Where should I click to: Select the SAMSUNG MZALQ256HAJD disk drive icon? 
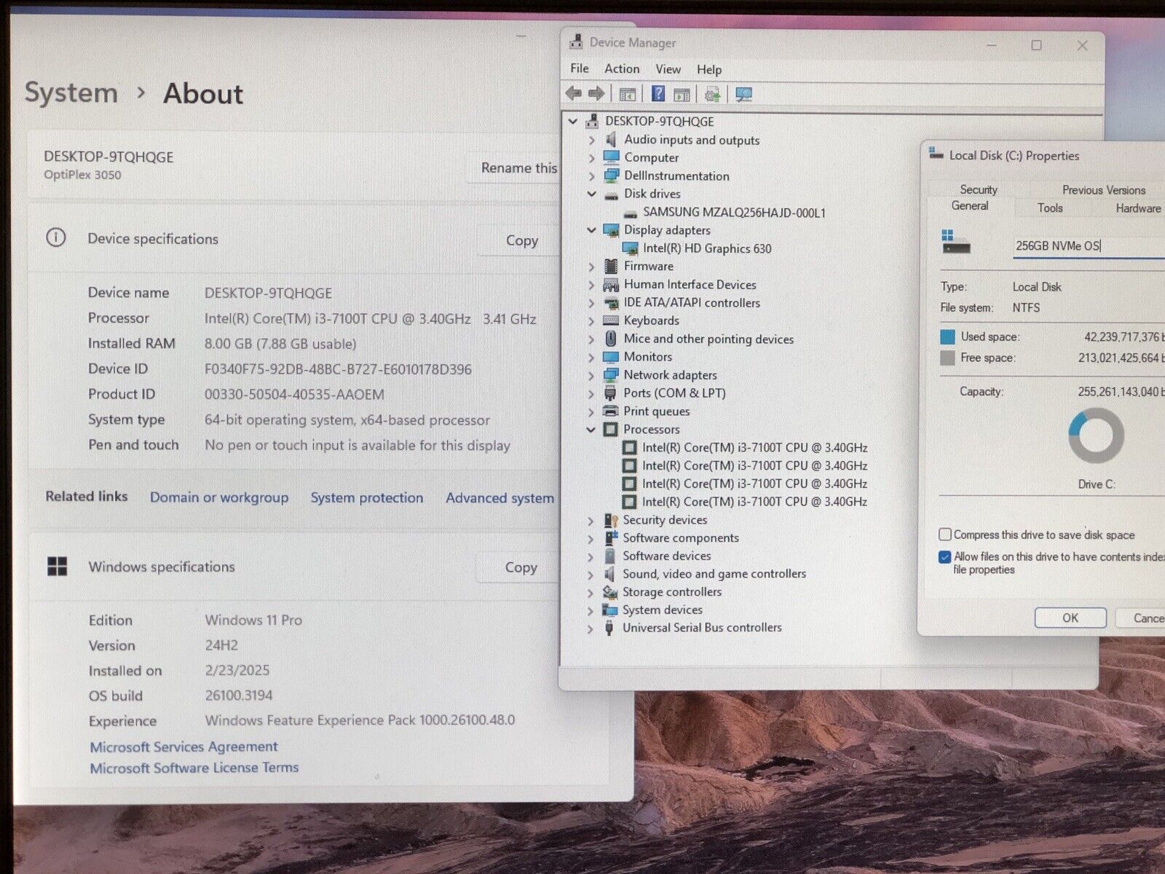[630, 213]
